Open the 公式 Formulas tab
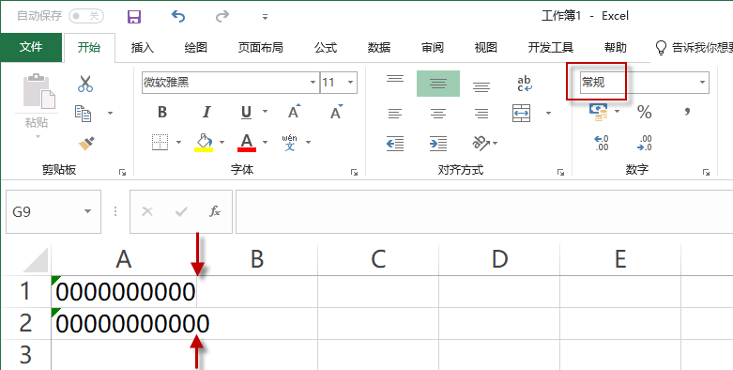733x370 pixels. [326, 47]
